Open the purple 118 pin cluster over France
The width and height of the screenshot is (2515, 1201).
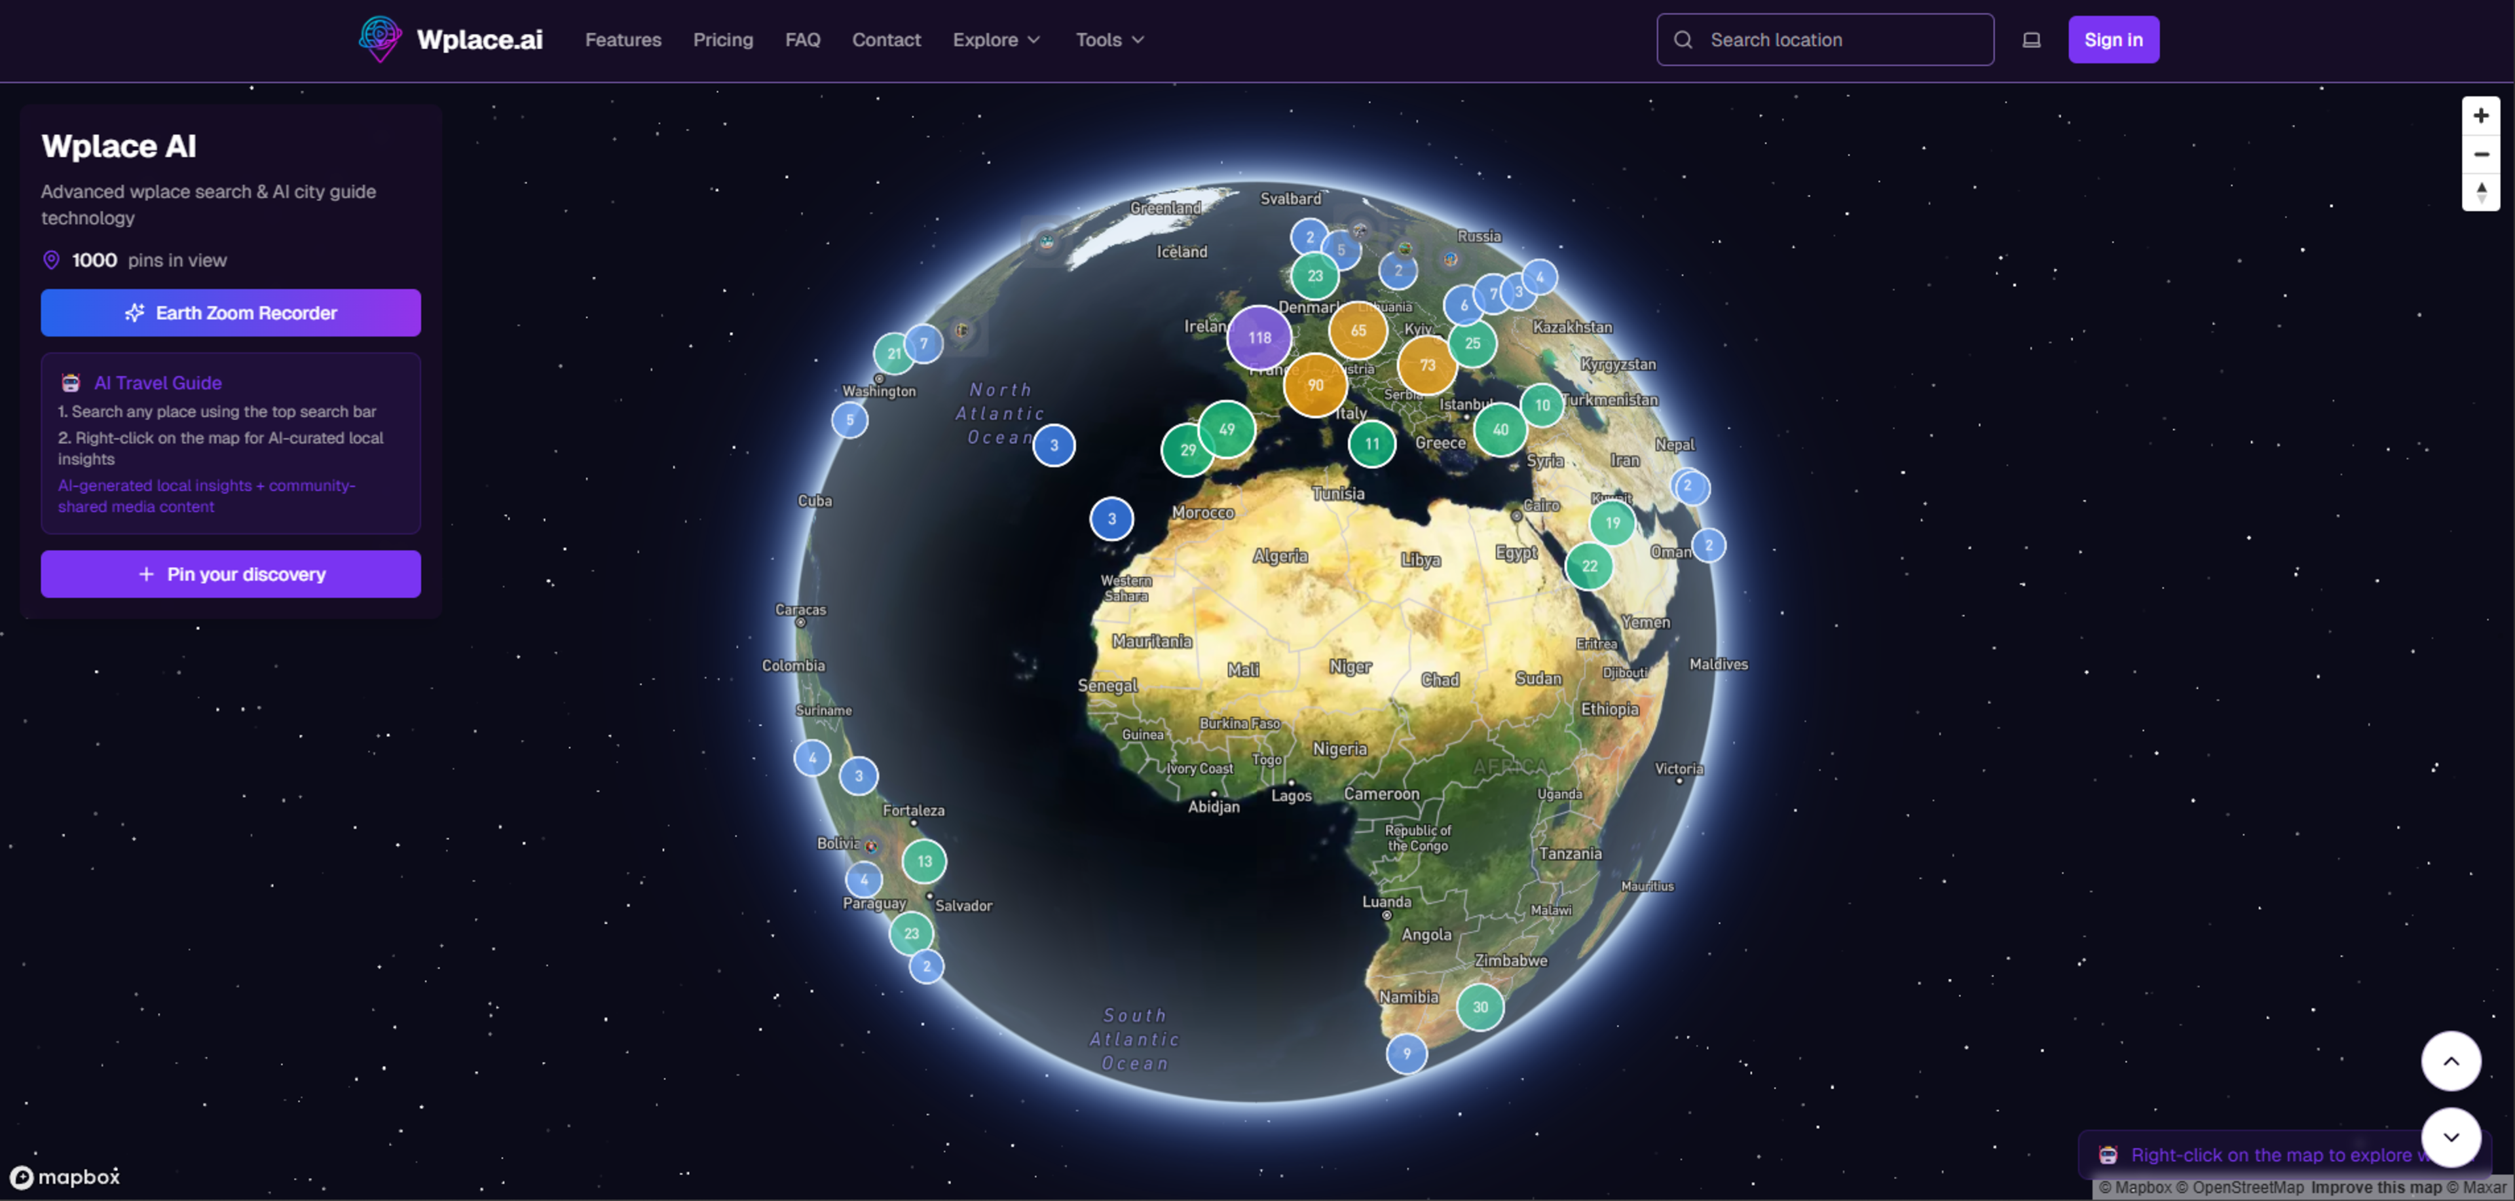coord(1259,337)
